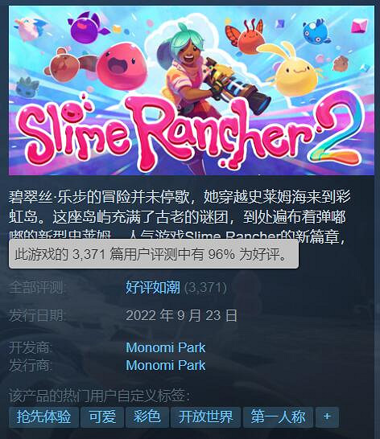Click the review tooltip showing 96% 为好评
Screen dimensions: 380x439
154,254
